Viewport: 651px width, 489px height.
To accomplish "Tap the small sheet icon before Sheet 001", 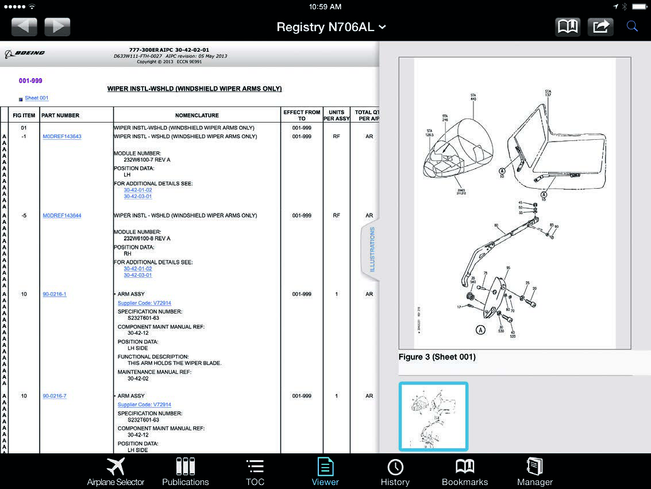I will coord(21,100).
